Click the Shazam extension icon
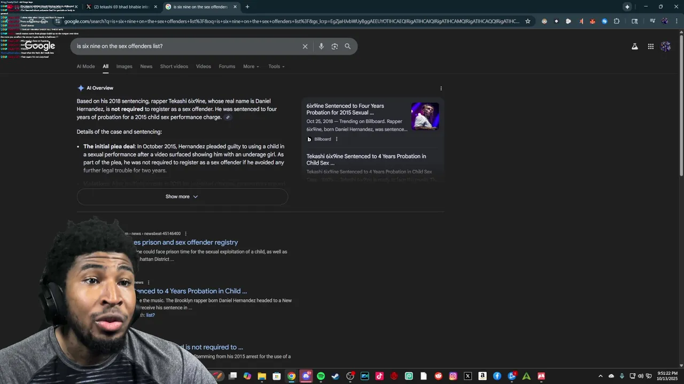The image size is (684, 384). tap(604, 21)
